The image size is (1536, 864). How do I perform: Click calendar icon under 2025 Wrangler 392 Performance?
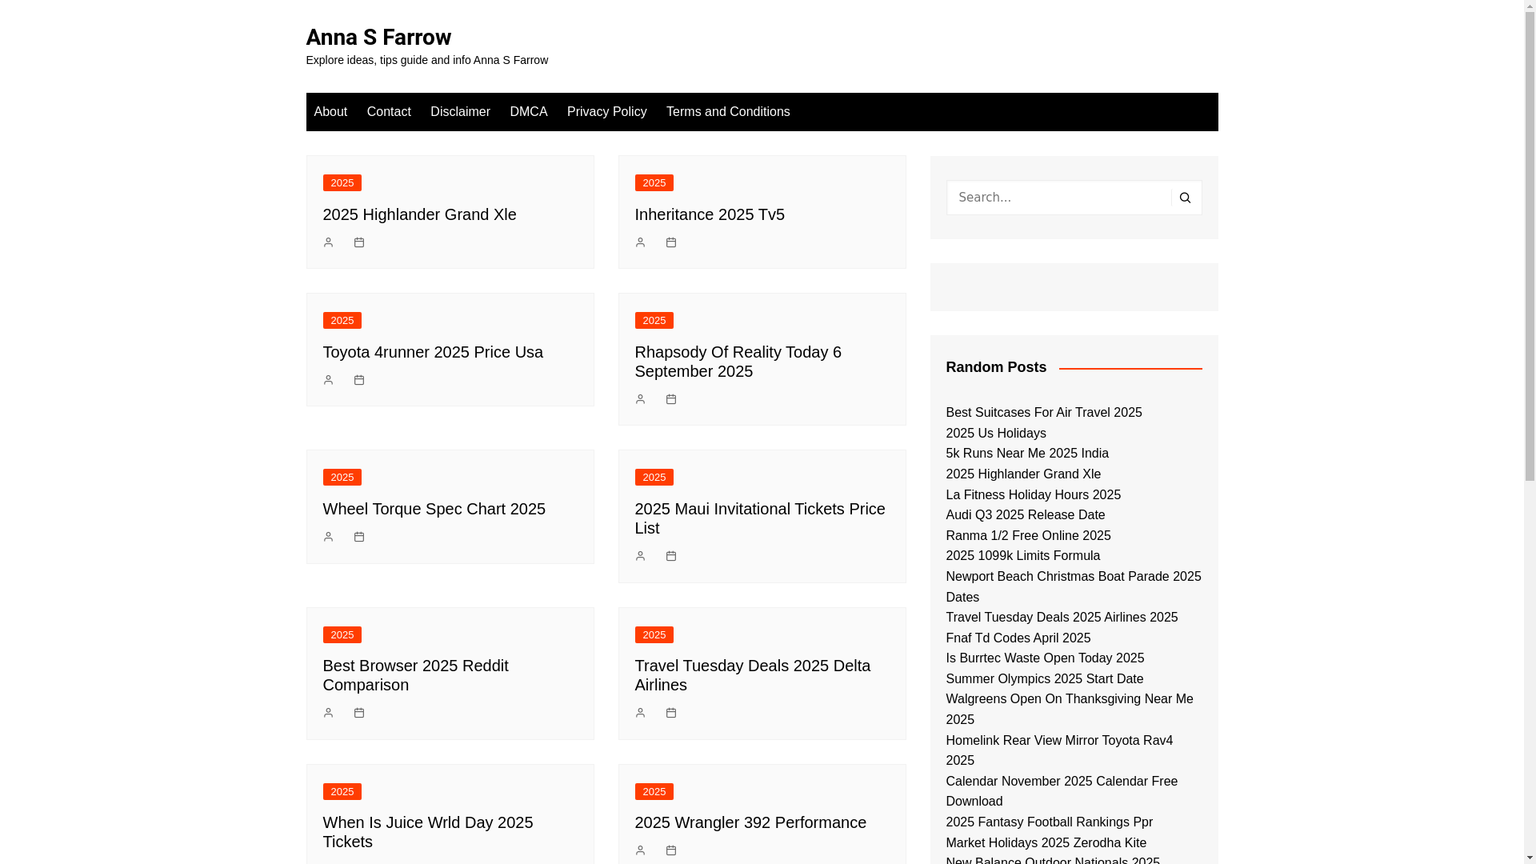(671, 850)
